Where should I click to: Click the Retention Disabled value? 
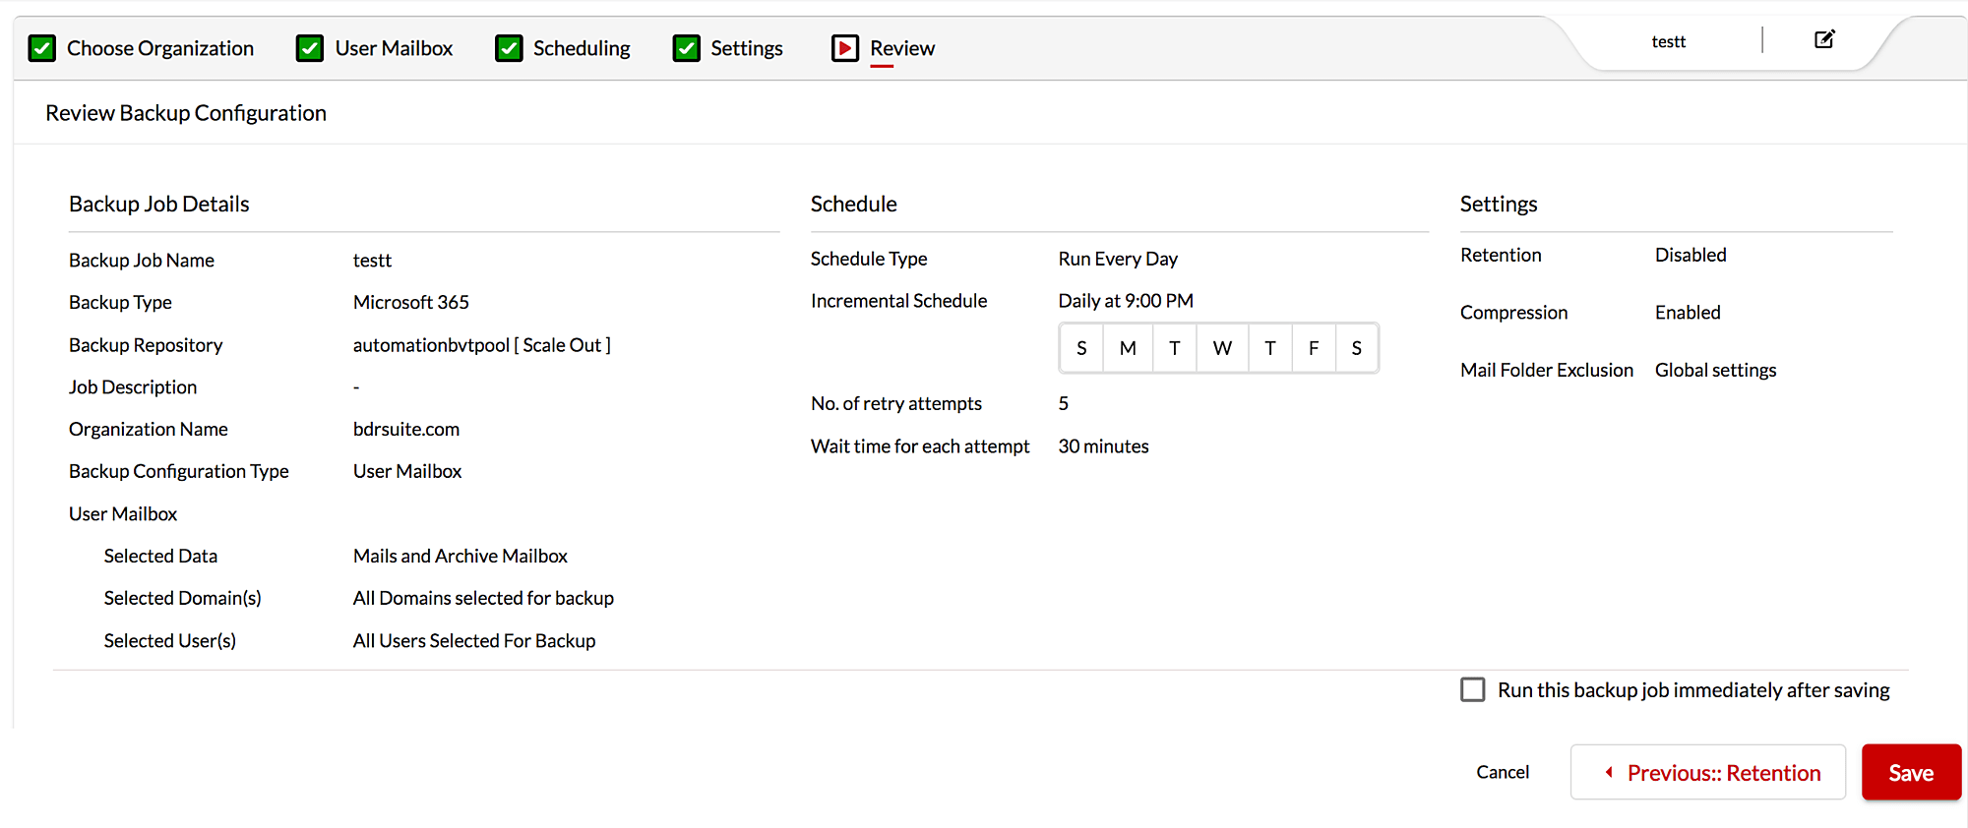click(1691, 255)
